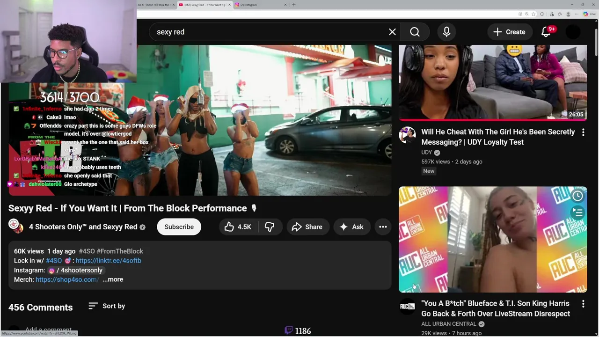Click the search magnifier button
The height and width of the screenshot is (337, 599).
(x=415, y=32)
